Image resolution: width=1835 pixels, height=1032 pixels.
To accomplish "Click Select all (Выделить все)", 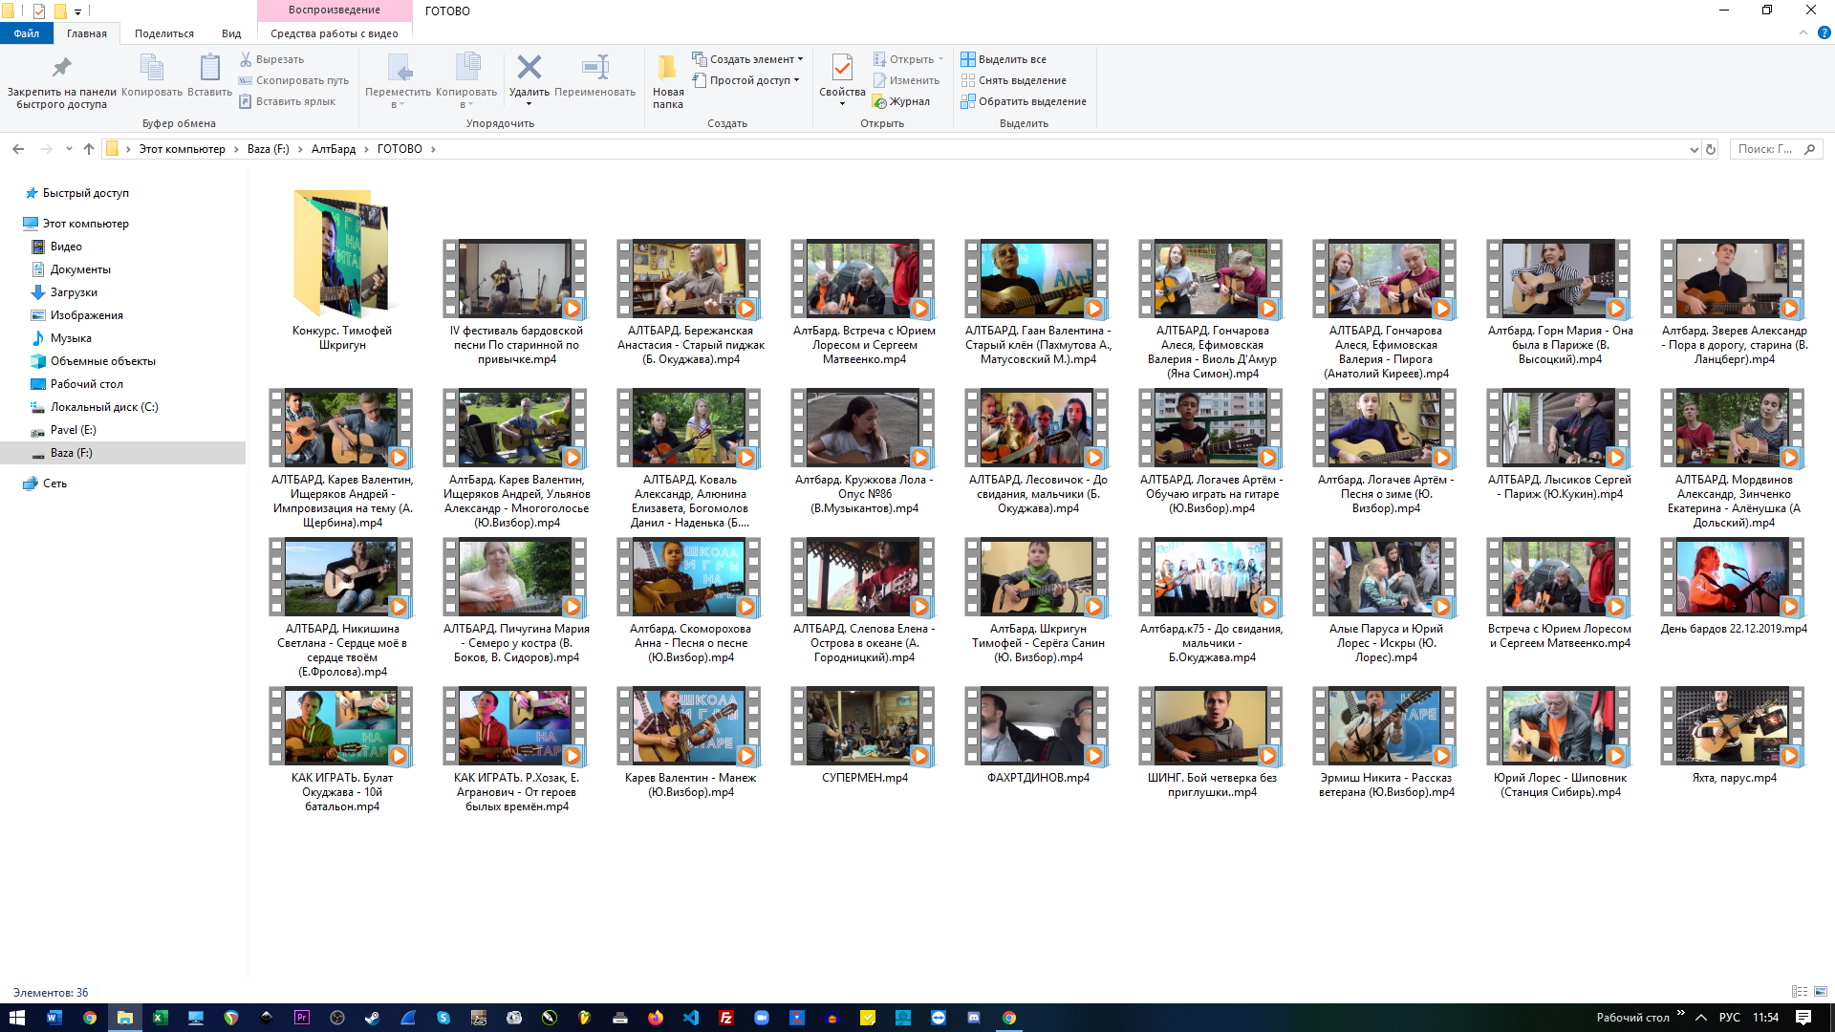I will (x=1004, y=59).
